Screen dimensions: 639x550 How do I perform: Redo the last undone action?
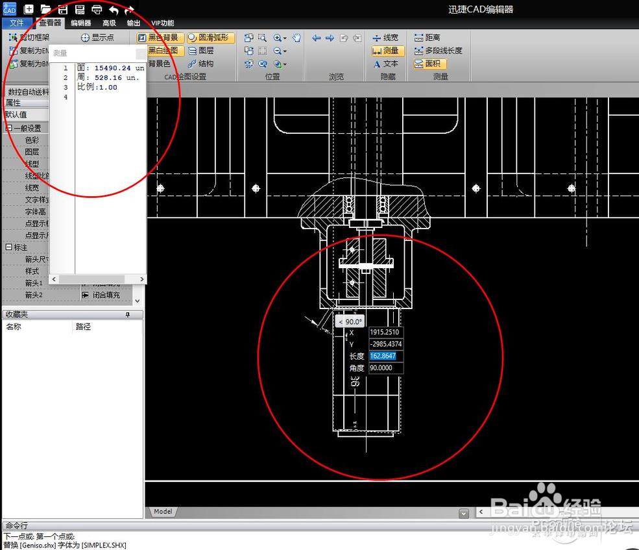[129, 9]
